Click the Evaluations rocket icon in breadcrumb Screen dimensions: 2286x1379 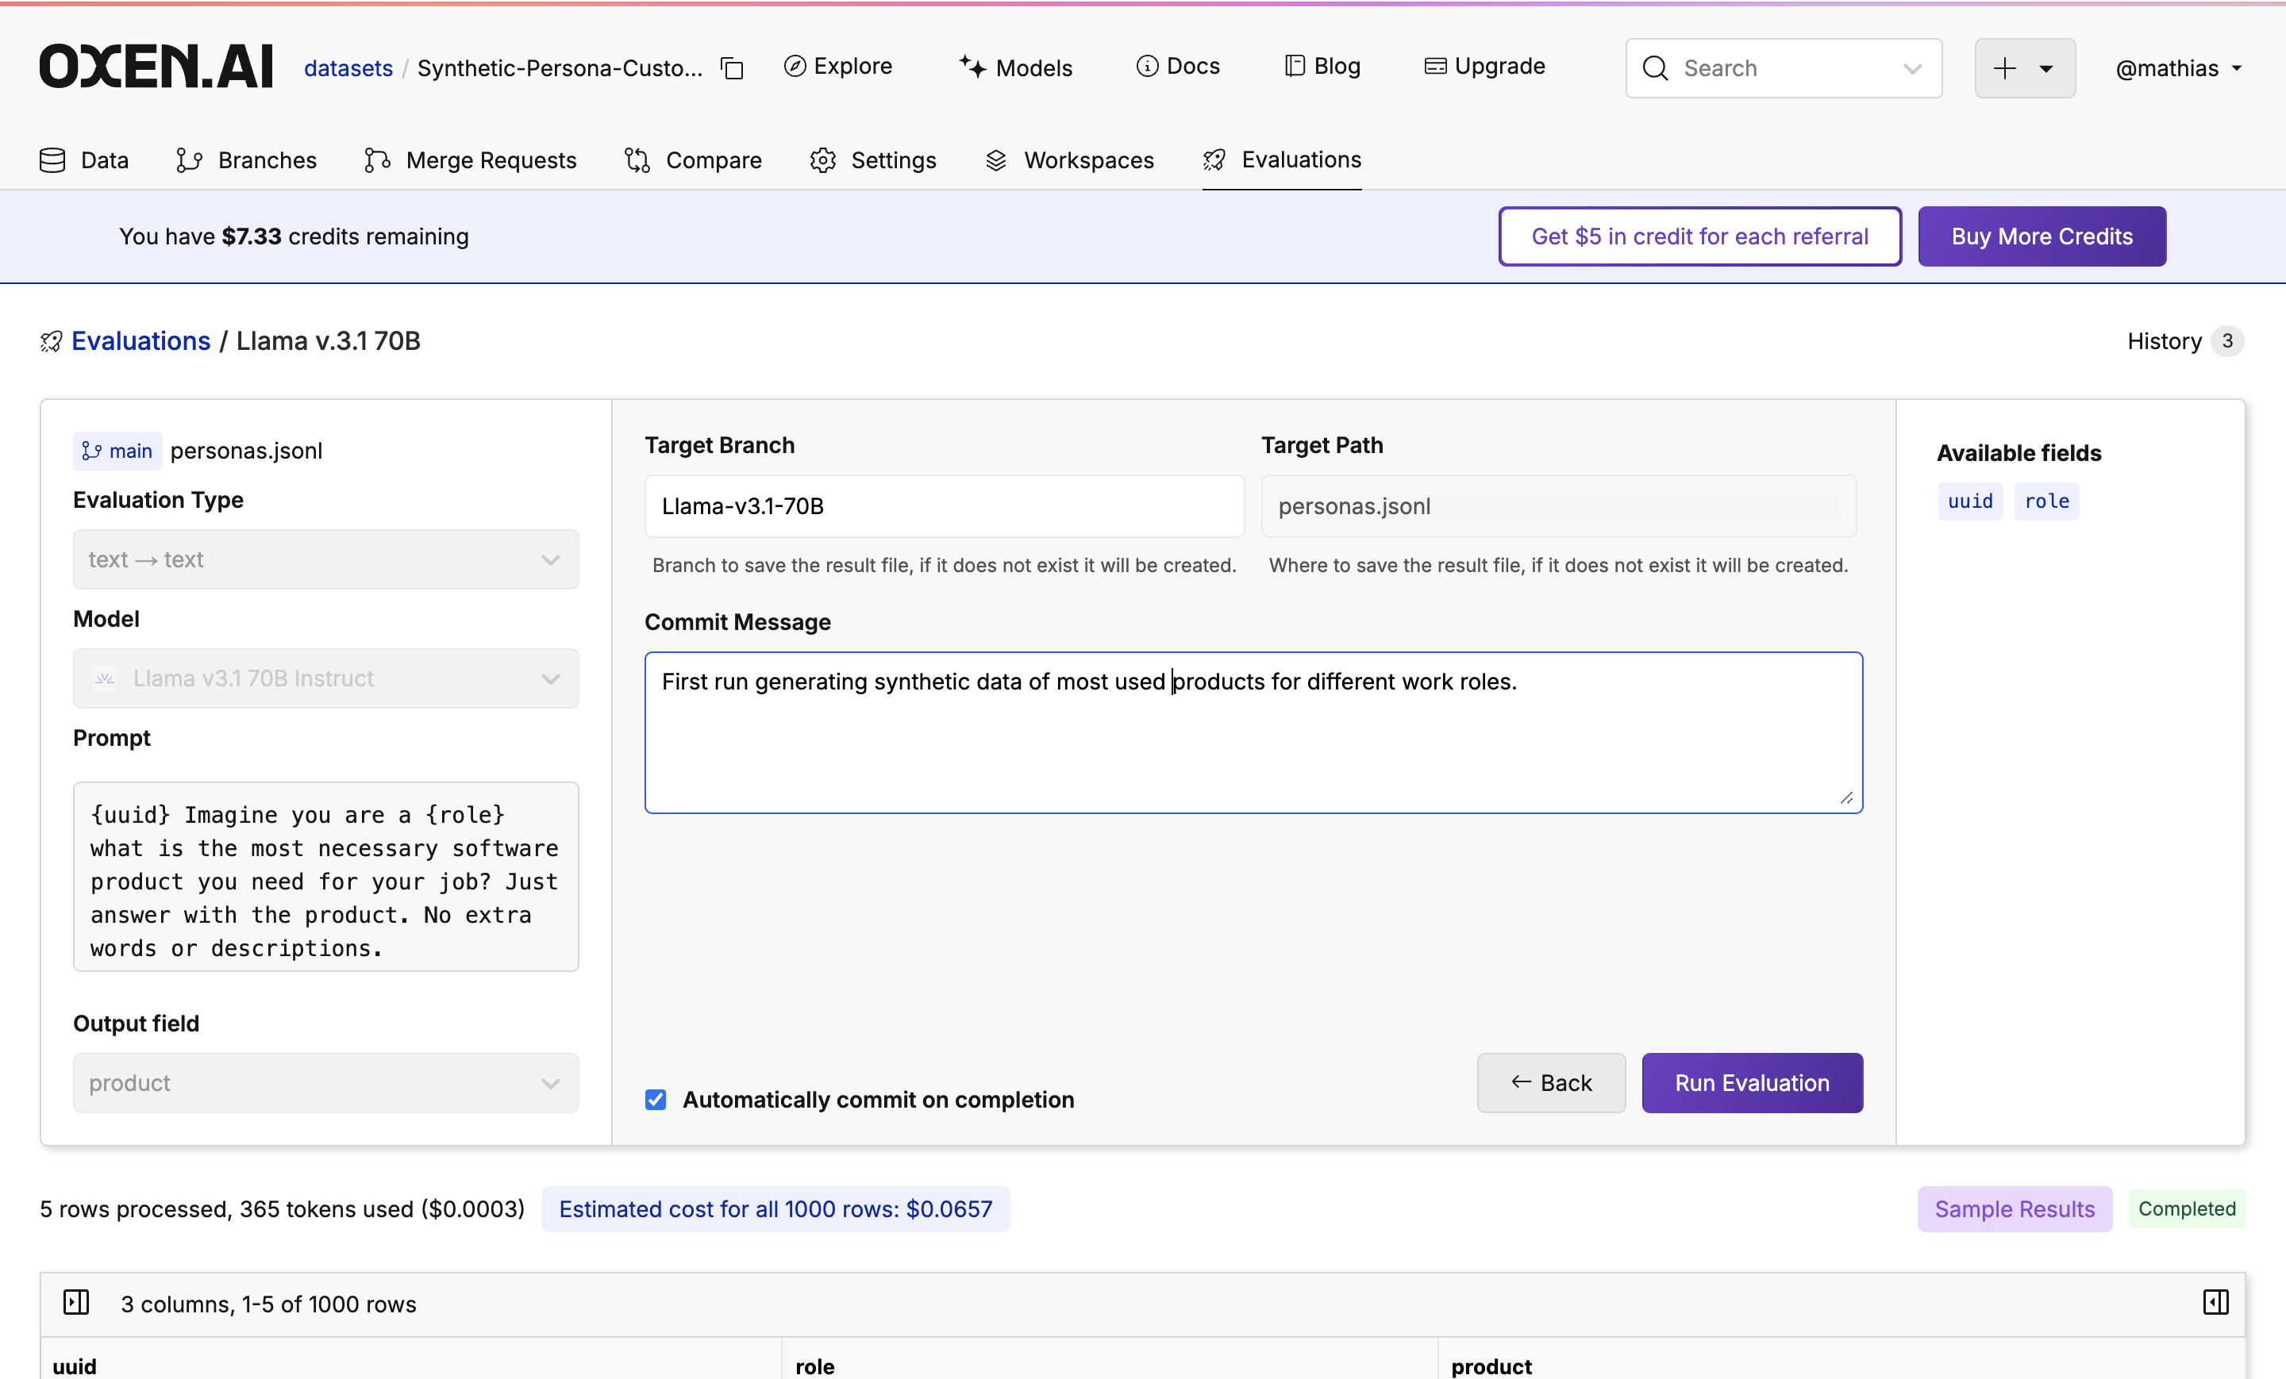click(51, 341)
